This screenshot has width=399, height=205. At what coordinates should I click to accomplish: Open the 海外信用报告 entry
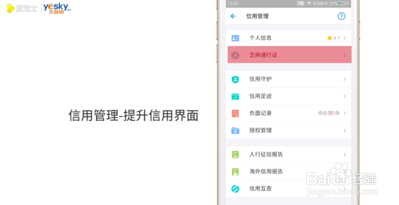pyautogui.click(x=266, y=171)
